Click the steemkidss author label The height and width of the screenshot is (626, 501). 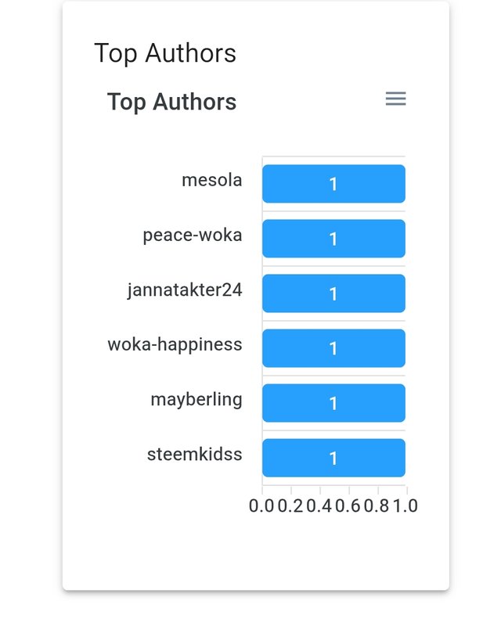tap(195, 455)
